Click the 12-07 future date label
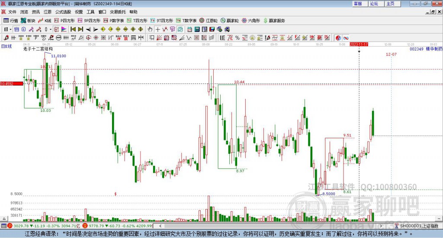Image resolution: width=443 pixels, height=238 pixels. tap(391, 54)
